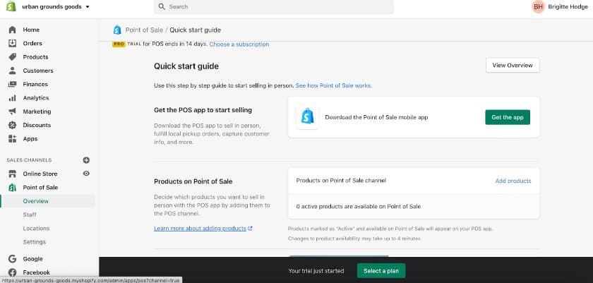Screen dimensions: 593x283
Task: Go to Locations in the sidebar
Action: click(36, 228)
